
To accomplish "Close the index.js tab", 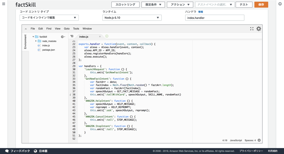I will (x=100, y=37).
